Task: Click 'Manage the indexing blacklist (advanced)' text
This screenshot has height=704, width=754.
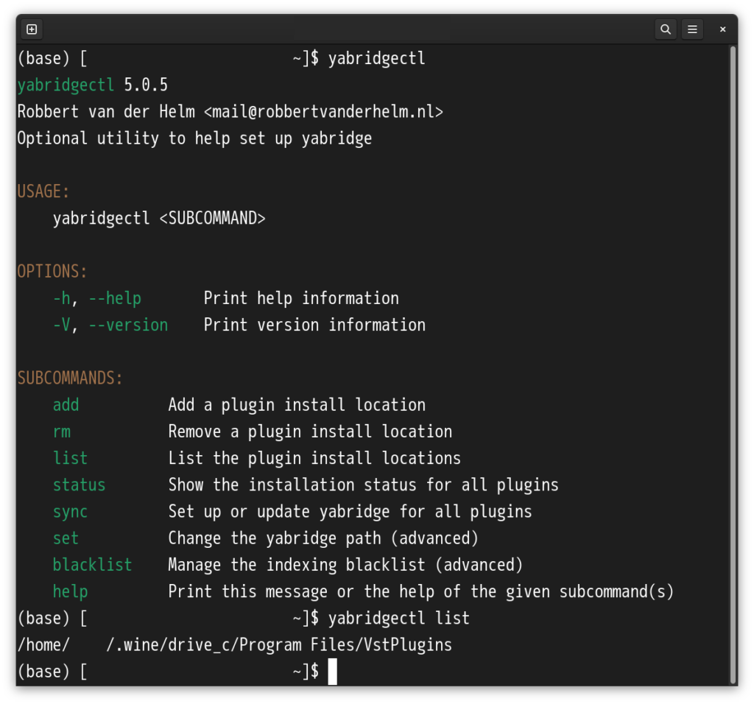Action: tap(346, 565)
